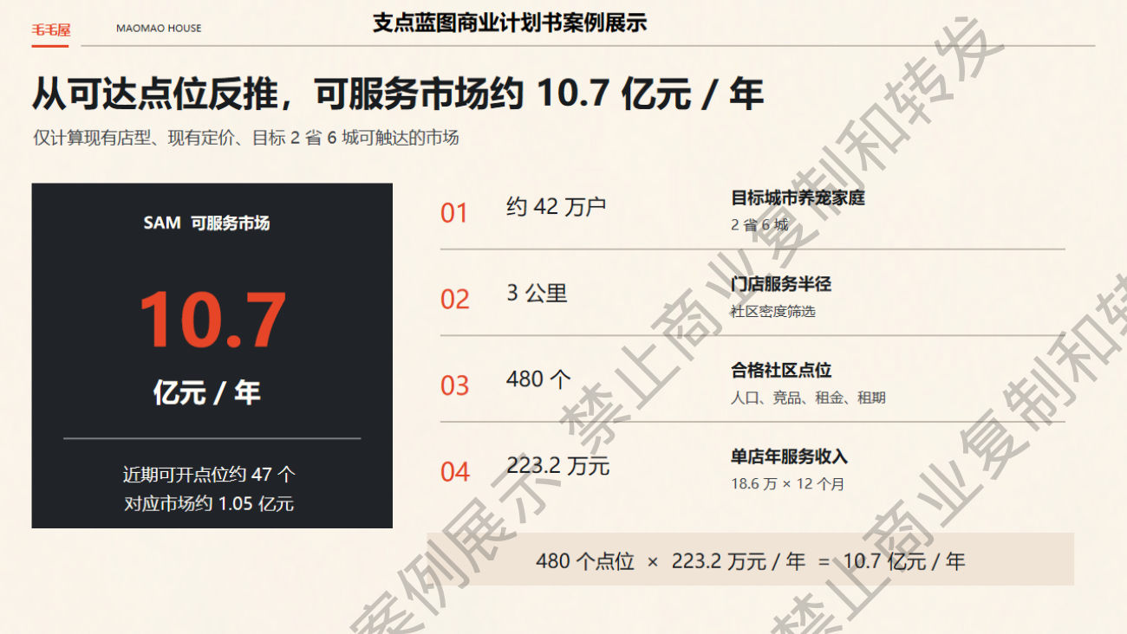Screen dimensions: 1127x634
Task: Click 亿元 / 年 inside the dark card
Action: (x=206, y=392)
